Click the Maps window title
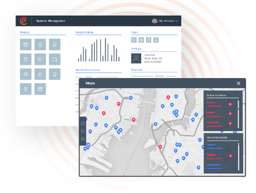 pos(90,83)
